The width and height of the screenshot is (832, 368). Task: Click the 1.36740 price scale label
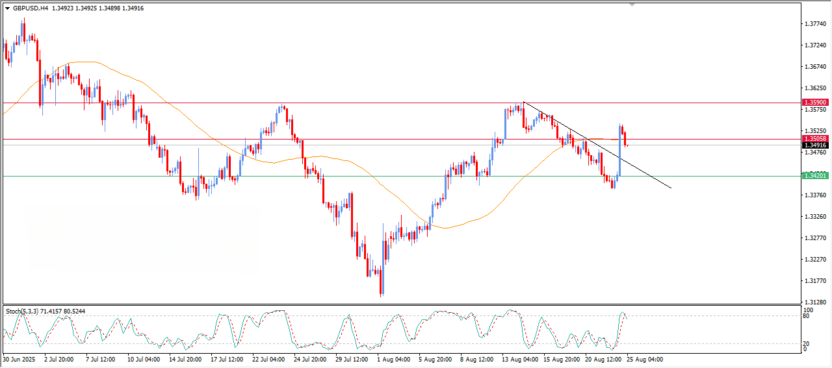pyautogui.click(x=815, y=67)
